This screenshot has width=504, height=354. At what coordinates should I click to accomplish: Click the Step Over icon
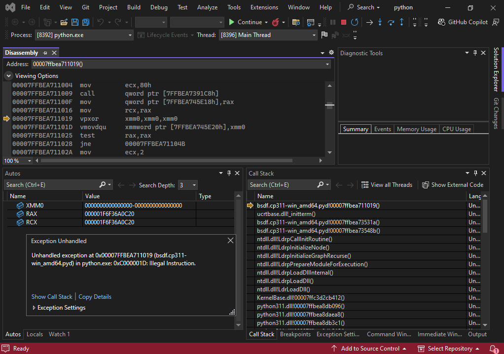[x=391, y=22]
